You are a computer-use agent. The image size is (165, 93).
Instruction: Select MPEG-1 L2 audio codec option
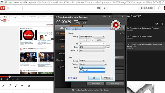(92, 70)
